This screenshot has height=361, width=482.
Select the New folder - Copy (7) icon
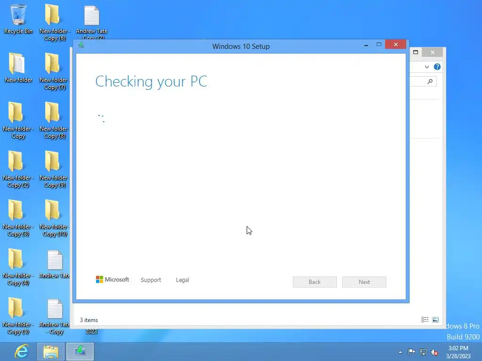54,71
